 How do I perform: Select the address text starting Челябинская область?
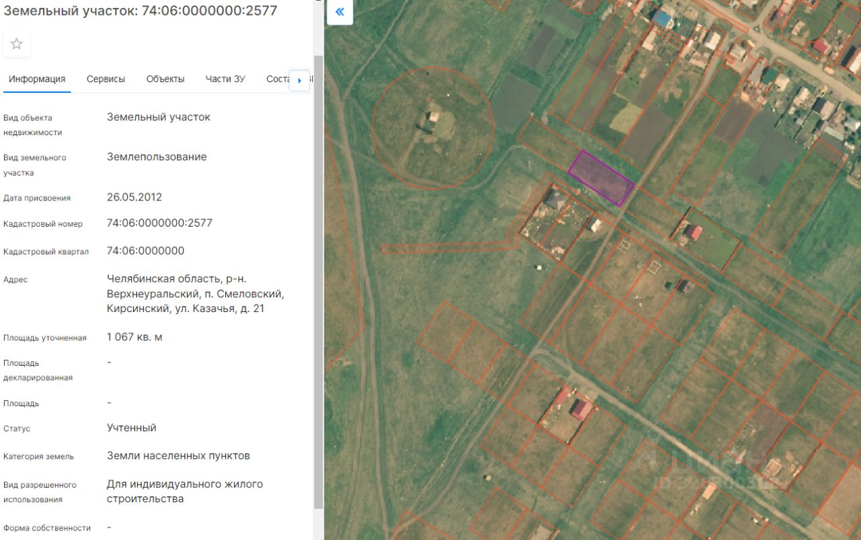pyautogui.click(x=196, y=294)
